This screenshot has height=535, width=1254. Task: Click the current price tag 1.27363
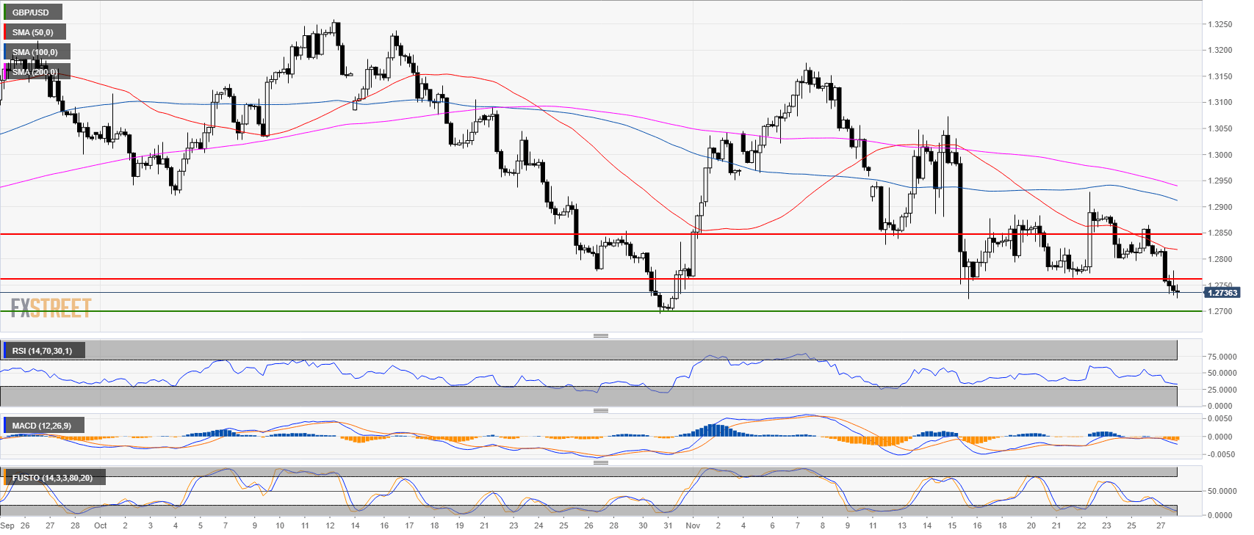(x=1222, y=293)
